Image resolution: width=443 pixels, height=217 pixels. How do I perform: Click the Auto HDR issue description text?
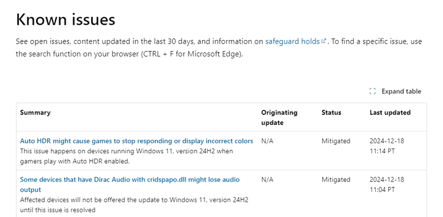[126, 156]
